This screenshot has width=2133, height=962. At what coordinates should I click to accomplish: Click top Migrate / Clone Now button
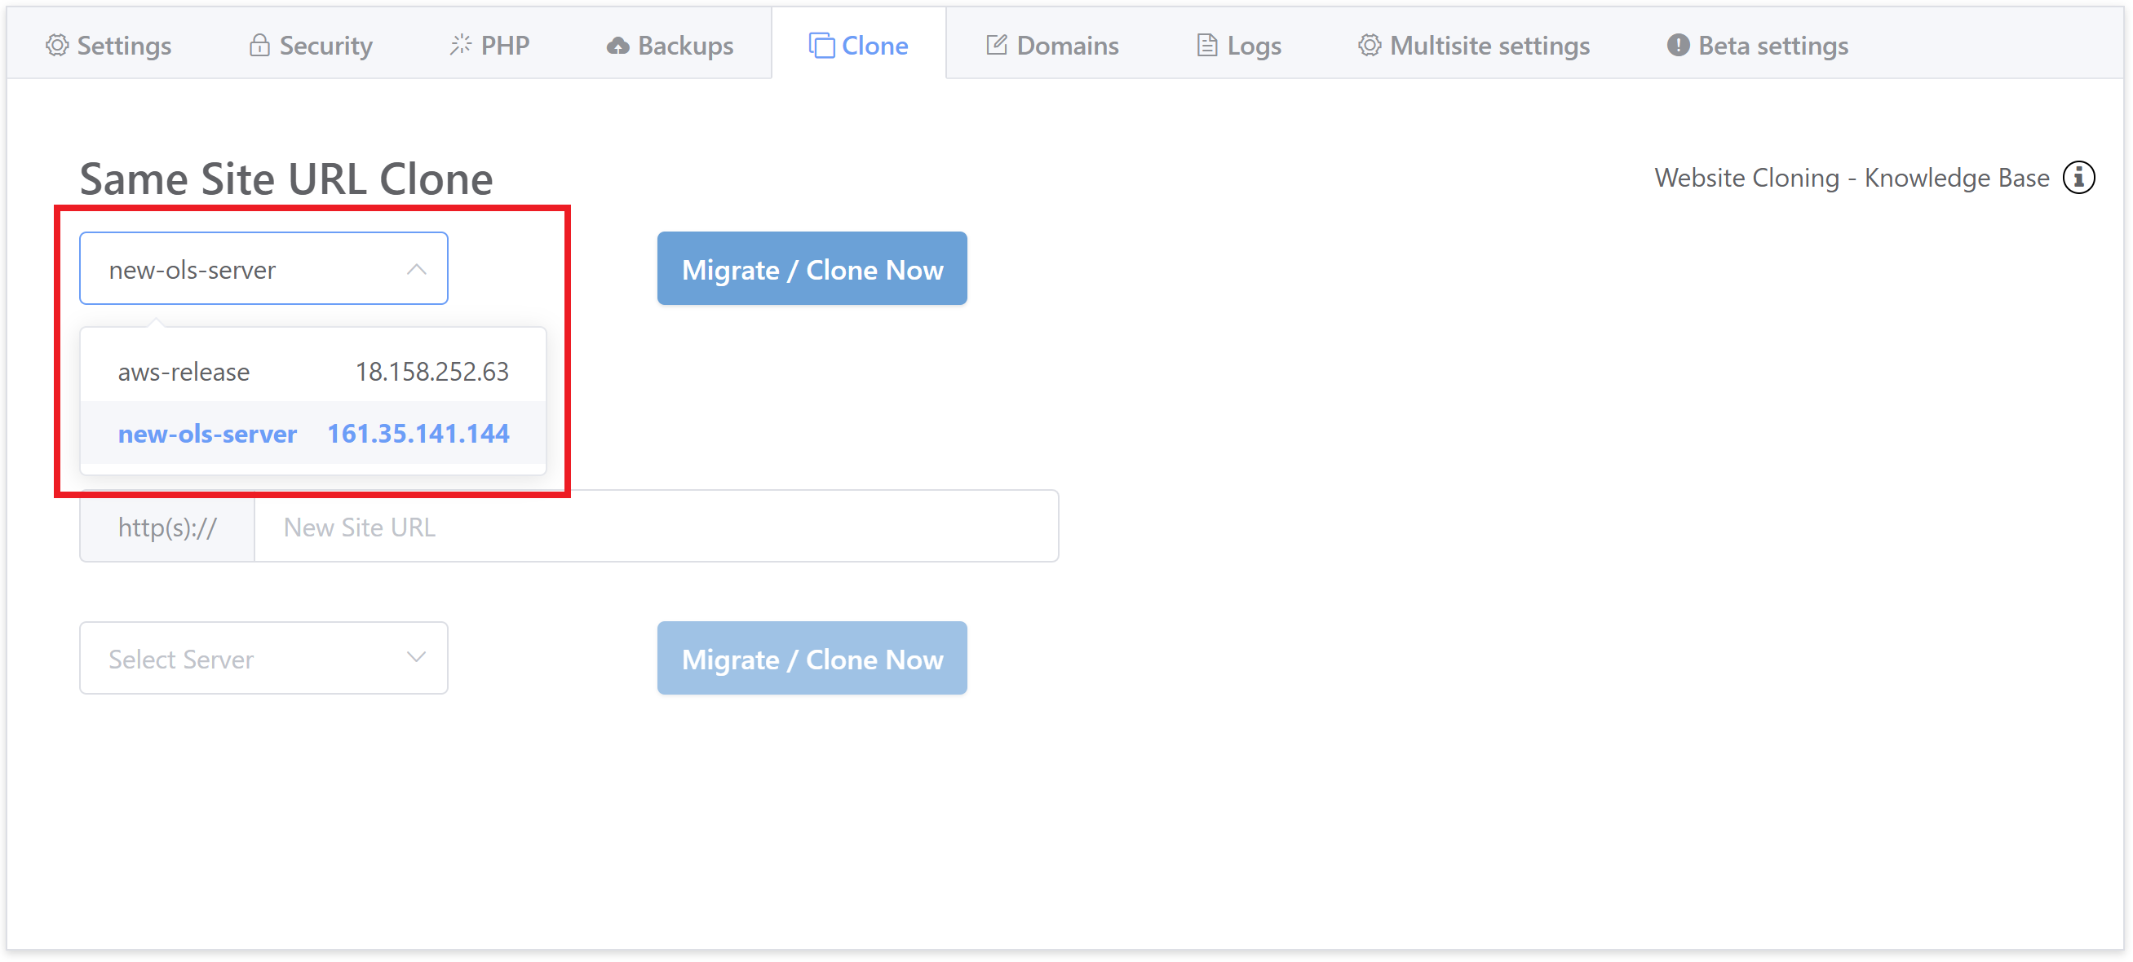click(x=812, y=269)
